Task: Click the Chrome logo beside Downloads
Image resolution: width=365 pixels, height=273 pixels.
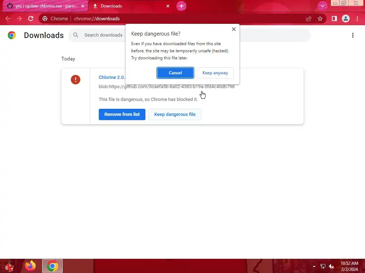Action: coord(12,35)
